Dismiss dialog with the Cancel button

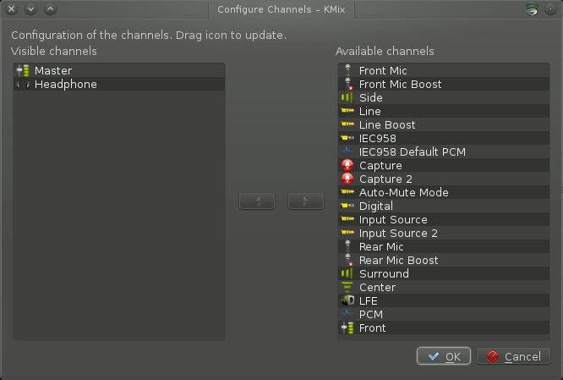tap(513, 356)
